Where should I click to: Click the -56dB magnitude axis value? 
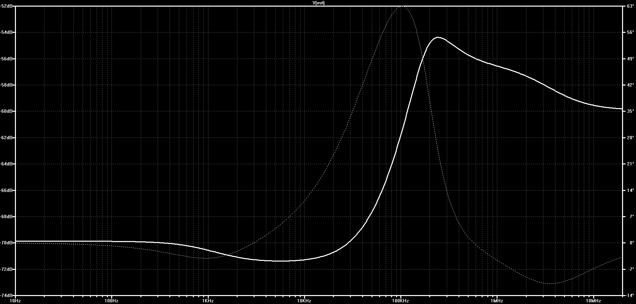coord(7,59)
